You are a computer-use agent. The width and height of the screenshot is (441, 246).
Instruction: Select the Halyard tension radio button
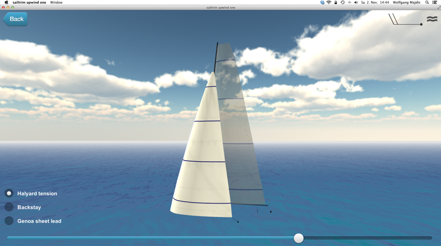(x=9, y=193)
